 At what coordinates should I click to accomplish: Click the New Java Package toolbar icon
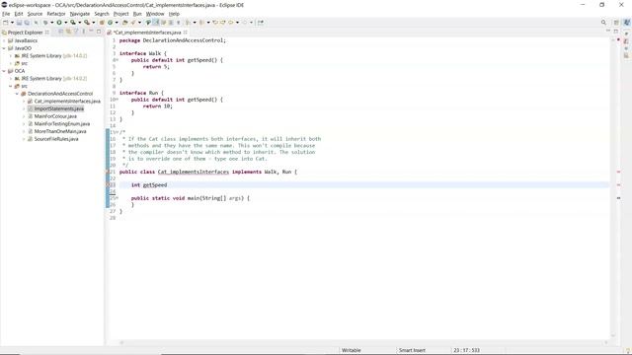pyautogui.click(x=102, y=23)
